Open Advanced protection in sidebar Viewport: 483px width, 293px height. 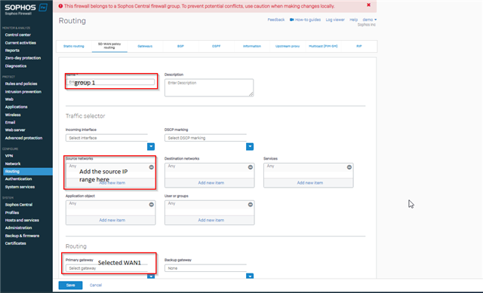tap(23, 138)
